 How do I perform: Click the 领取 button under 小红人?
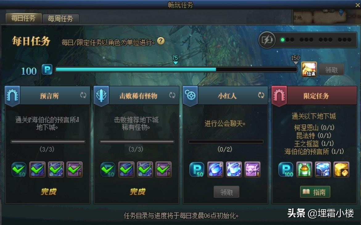226,192
